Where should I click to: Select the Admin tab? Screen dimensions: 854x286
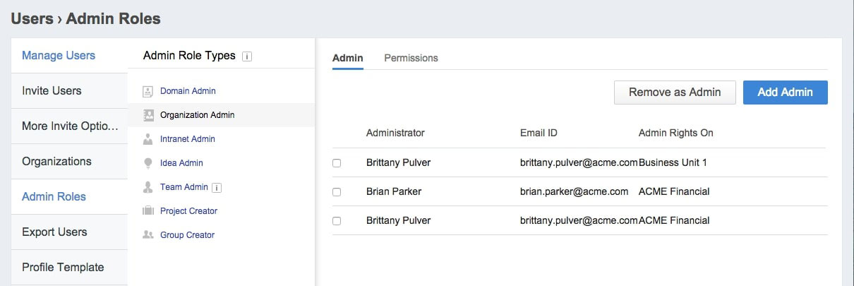click(347, 58)
